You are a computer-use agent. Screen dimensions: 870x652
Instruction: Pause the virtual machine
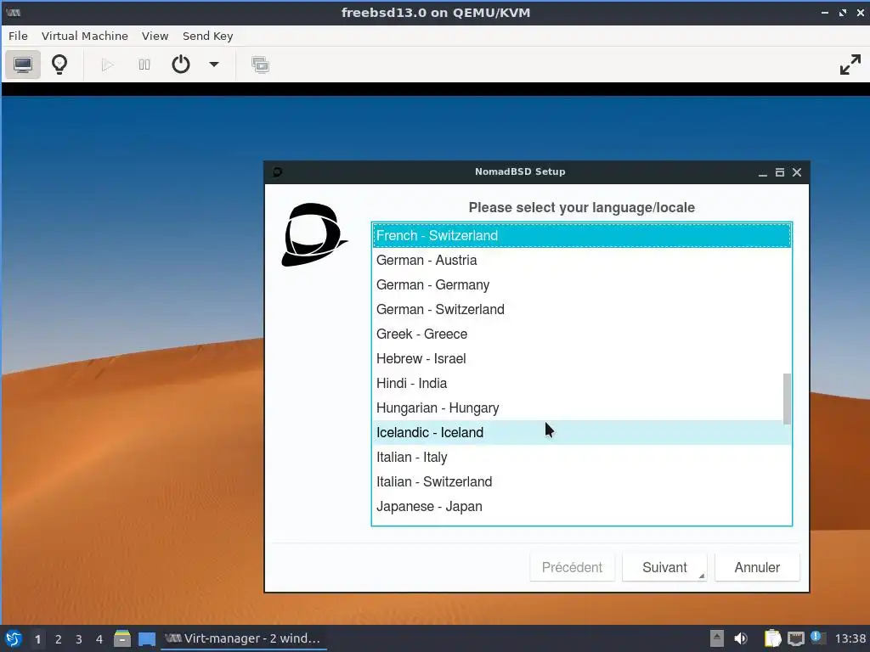pyautogui.click(x=144, y=65)
